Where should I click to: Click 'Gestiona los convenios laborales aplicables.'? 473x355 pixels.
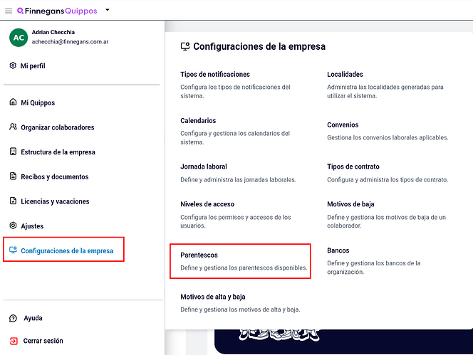coord(388,138)
